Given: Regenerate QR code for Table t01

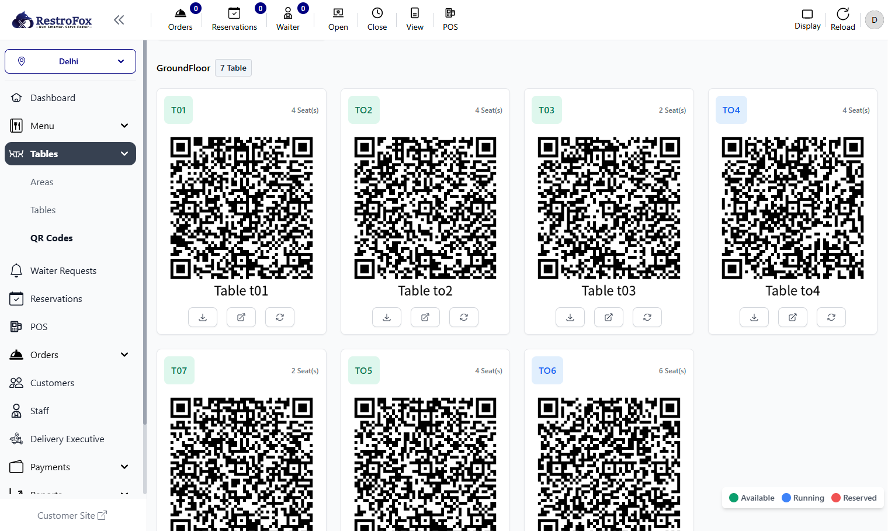Looking at the screenshot, I should pos(280,317).
